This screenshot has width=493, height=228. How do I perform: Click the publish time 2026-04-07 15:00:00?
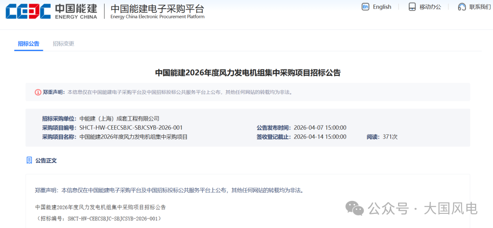tap(320, 127)
